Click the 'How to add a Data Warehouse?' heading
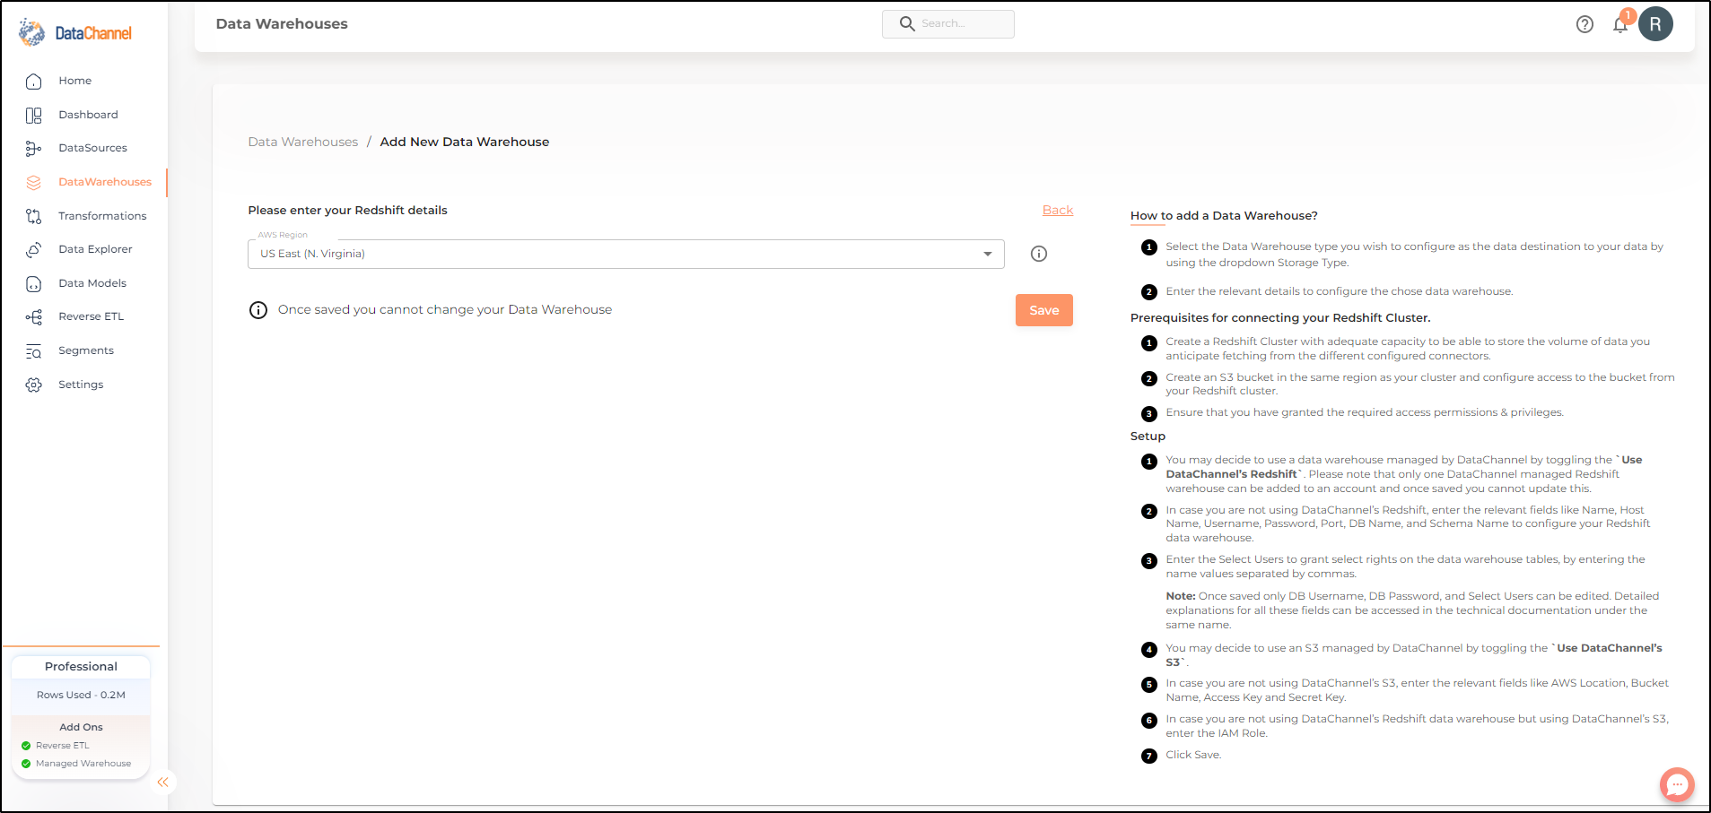Screen dimensions: 1711x813 tap(1224, 216)
